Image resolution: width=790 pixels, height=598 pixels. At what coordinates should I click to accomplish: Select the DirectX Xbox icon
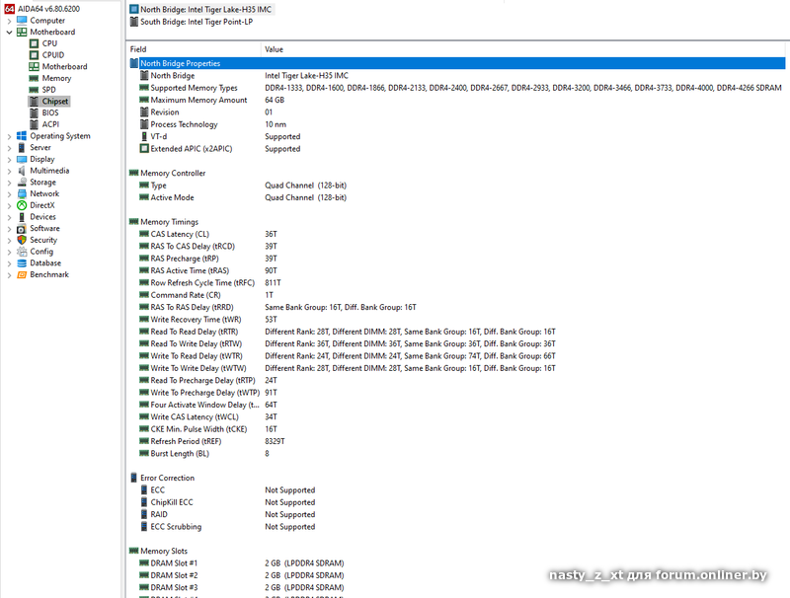[22, 205]
